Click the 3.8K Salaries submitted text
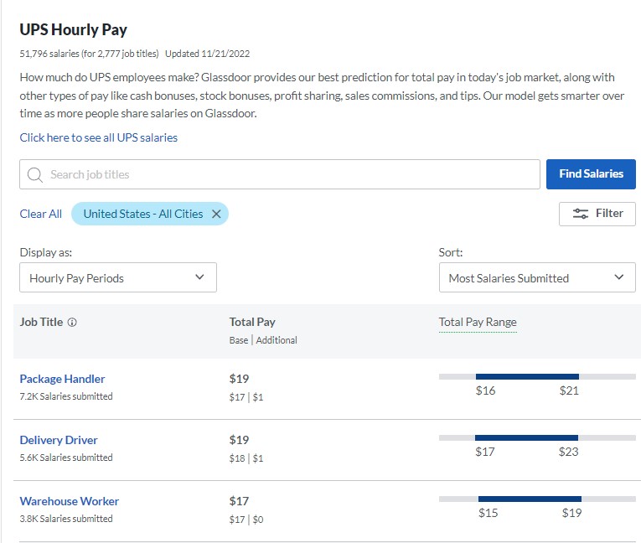The height and width of the screenshot is (543, 641). [66, 519]
